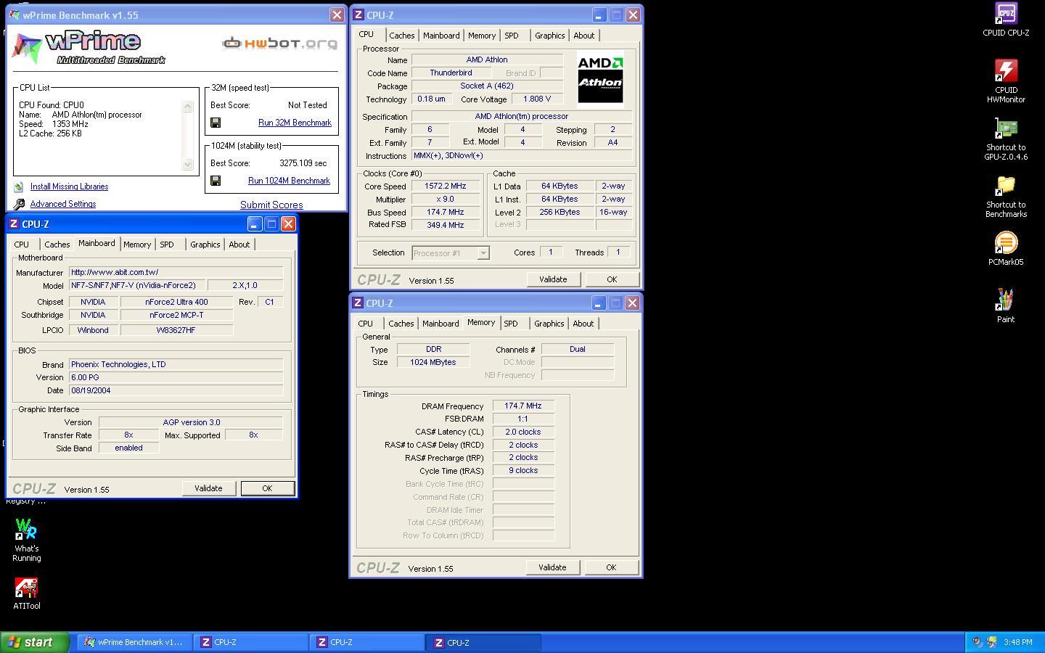This screenshot has width=1045, height=653.
Task: Click Validate in CPU tab window
Action: coord(553,279)
